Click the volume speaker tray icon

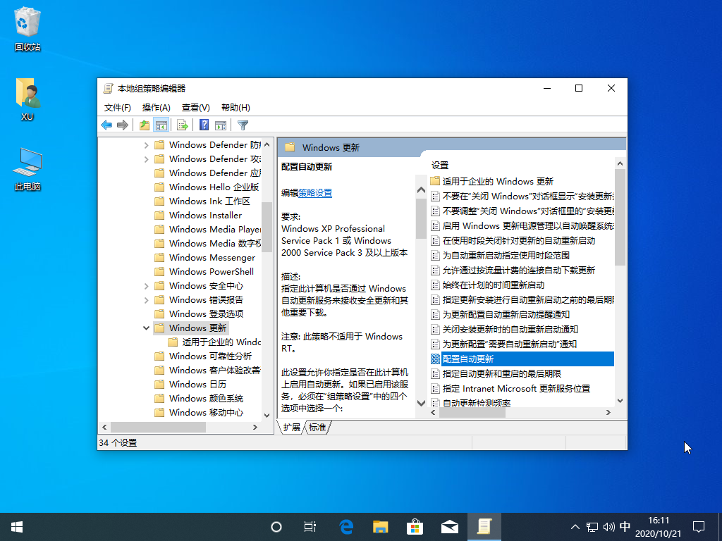click(x=608, y=527)
